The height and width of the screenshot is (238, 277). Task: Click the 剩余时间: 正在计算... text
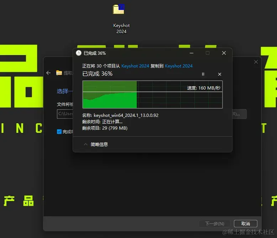102,121
